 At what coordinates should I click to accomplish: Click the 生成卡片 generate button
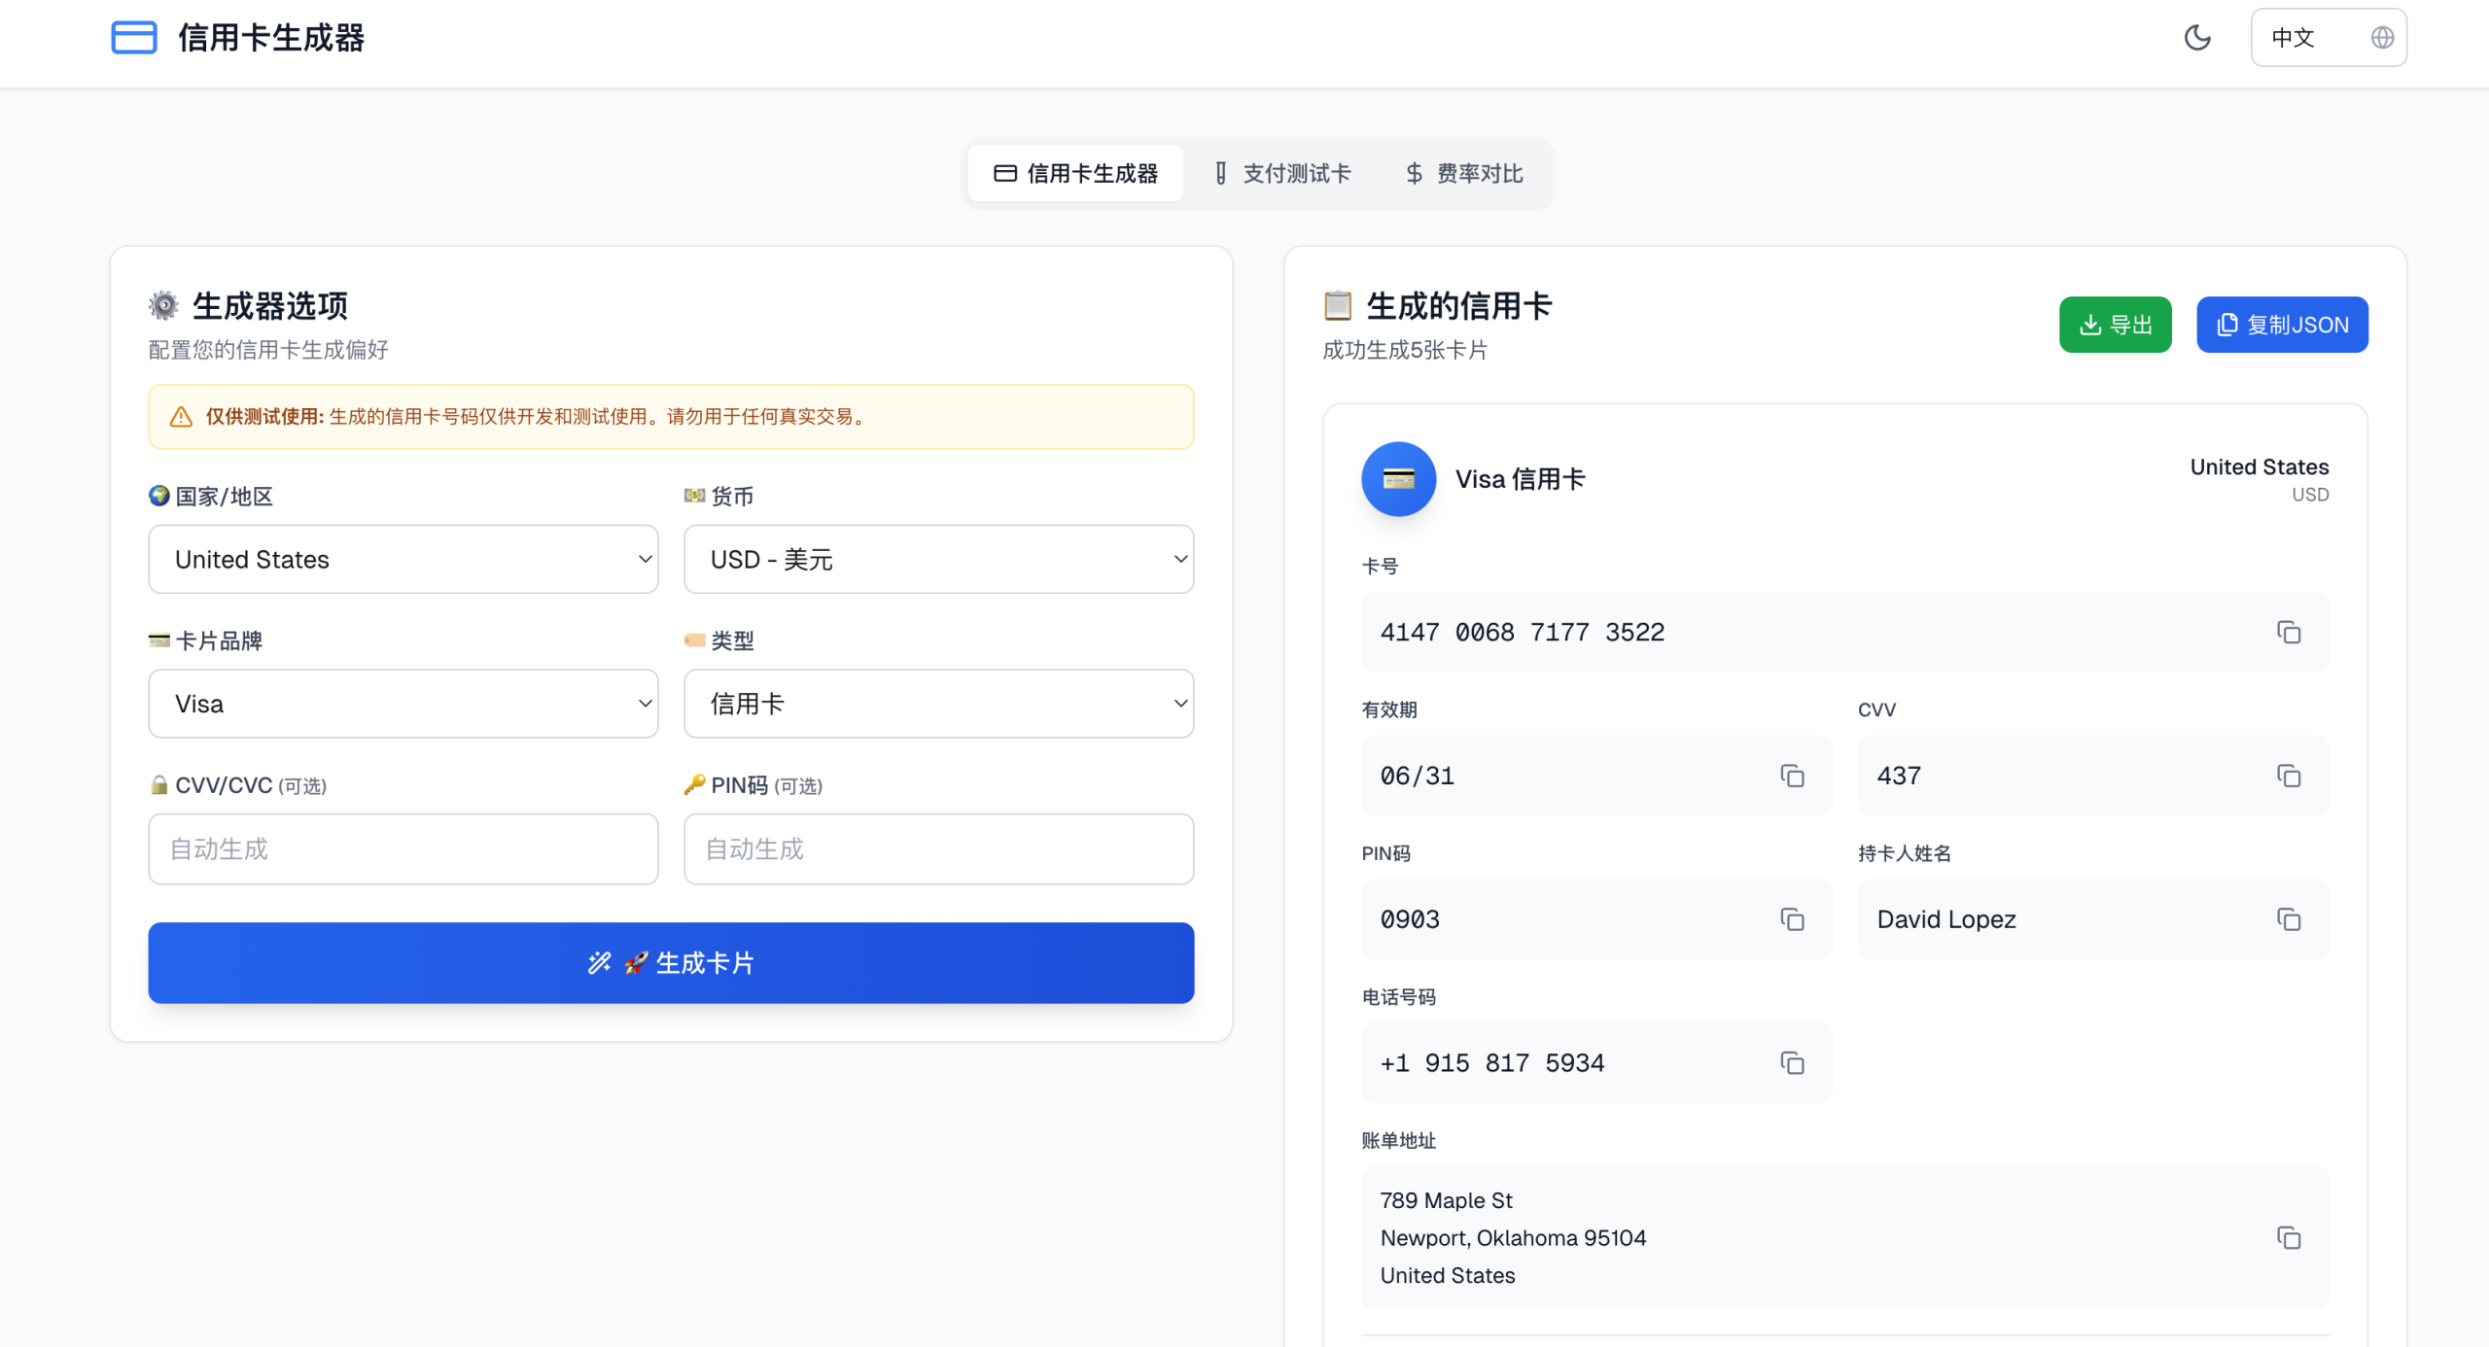(671, 963)
